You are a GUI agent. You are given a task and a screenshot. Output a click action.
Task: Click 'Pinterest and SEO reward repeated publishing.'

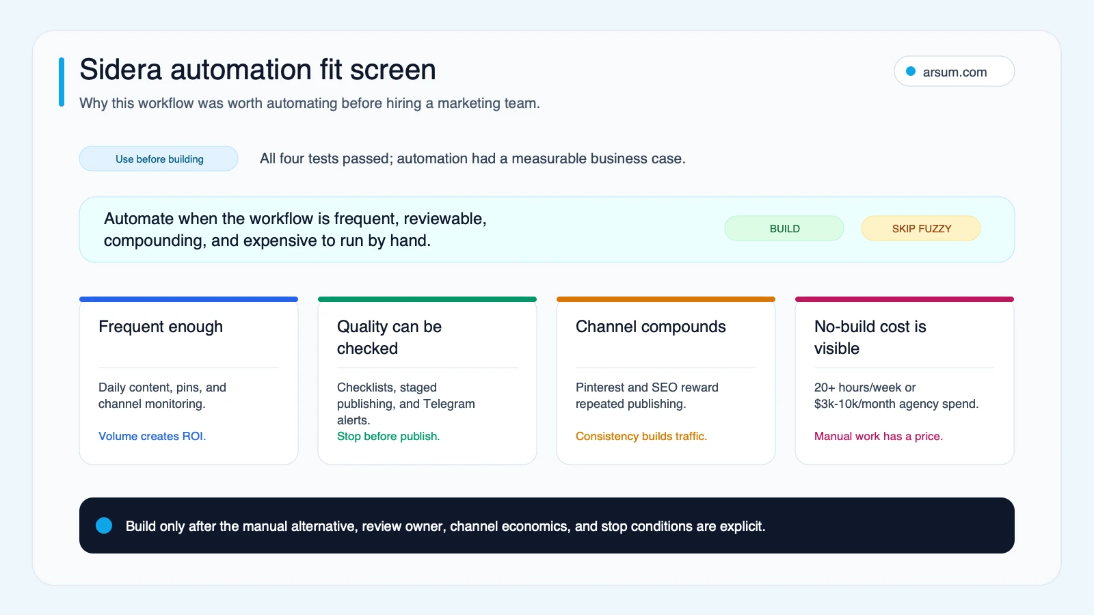coord(647,396)
